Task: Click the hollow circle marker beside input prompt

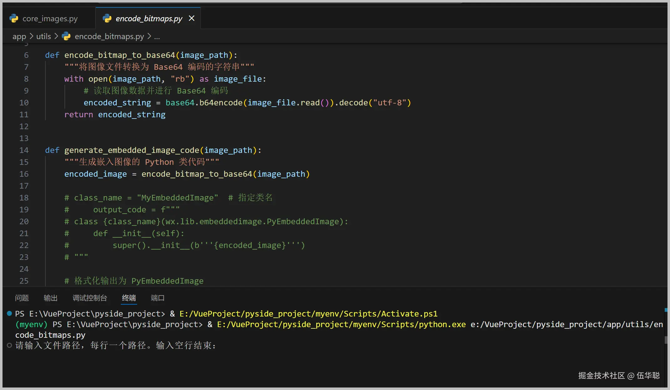Action: 9,345
